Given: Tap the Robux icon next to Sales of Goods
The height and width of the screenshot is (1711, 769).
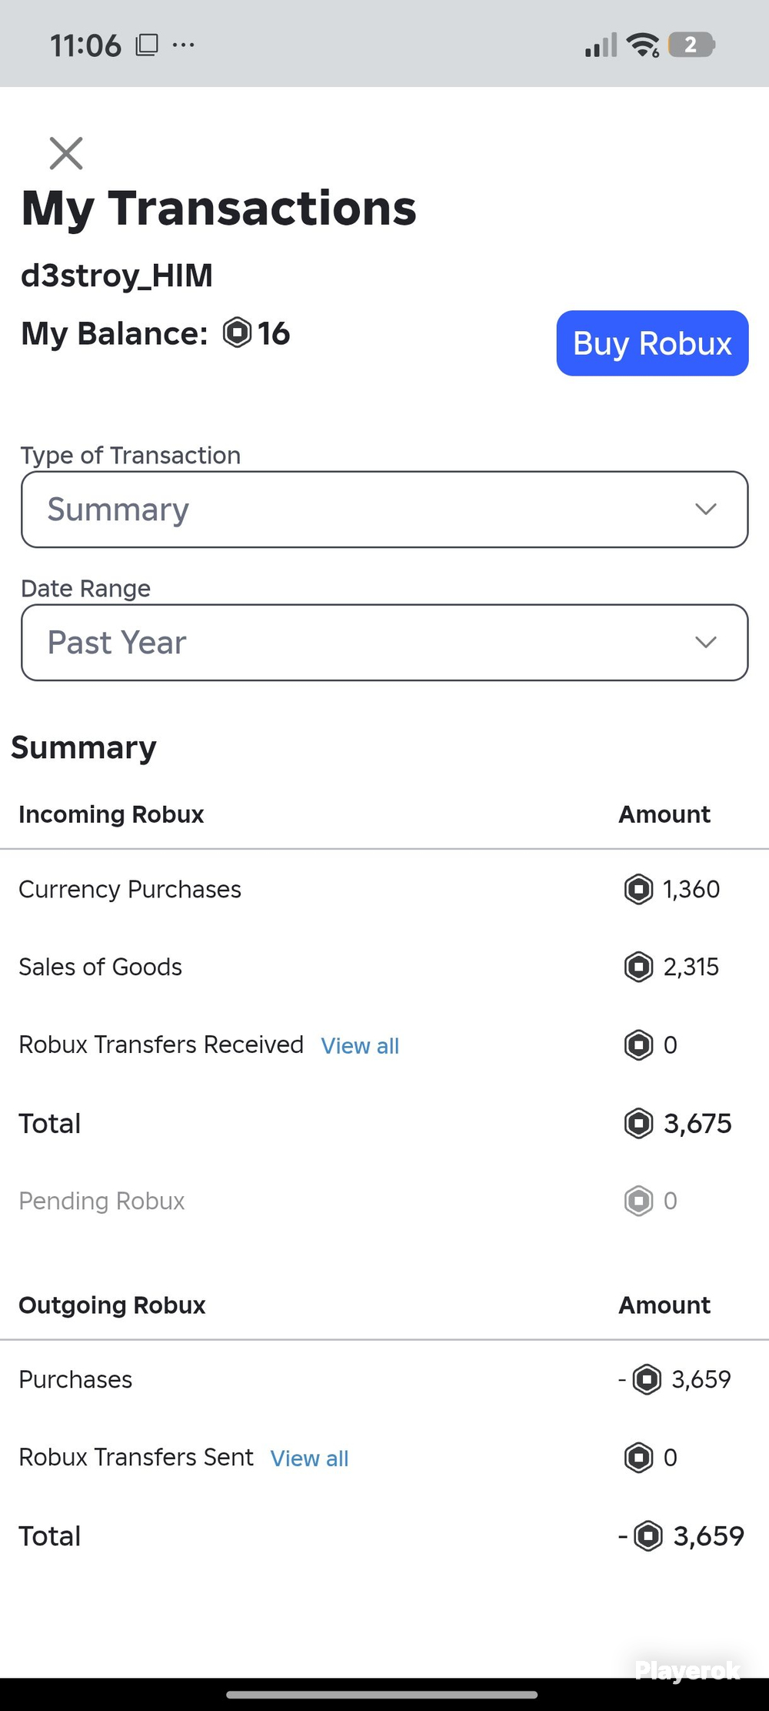Looking at the screenshot, I should [x=638, y=967].
